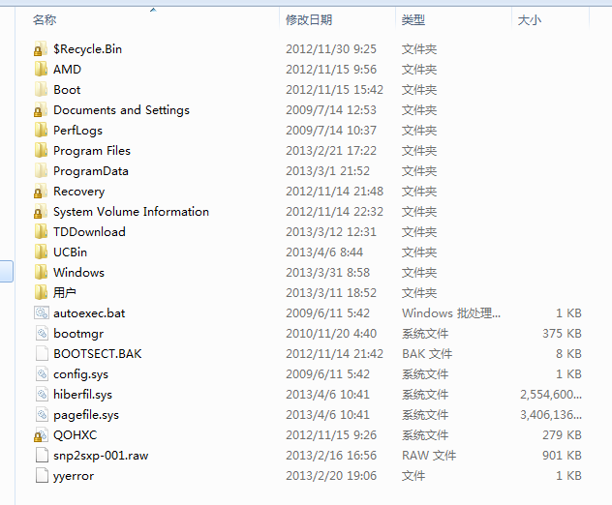612x505 pixels.
Task: Click the 901 KB size value
Action: [x=562, y=455]
